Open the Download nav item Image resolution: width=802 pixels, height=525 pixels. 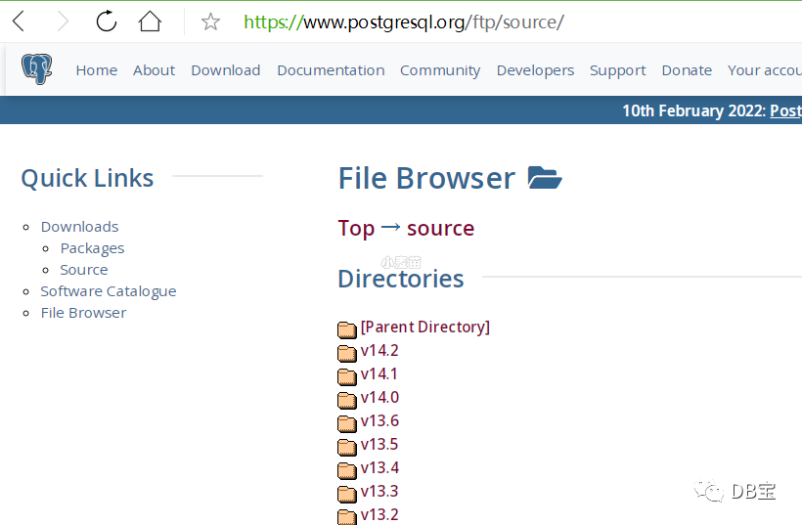pos(226,70)
